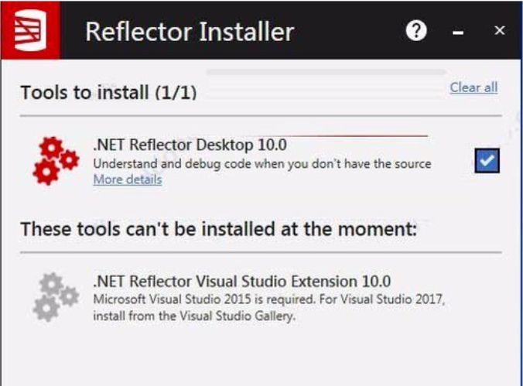The width and height of the screenshot is (523, 386).
Task: Click the faint progress bar below the title bar
Action: pyautogui.click(x=326, y=72)
